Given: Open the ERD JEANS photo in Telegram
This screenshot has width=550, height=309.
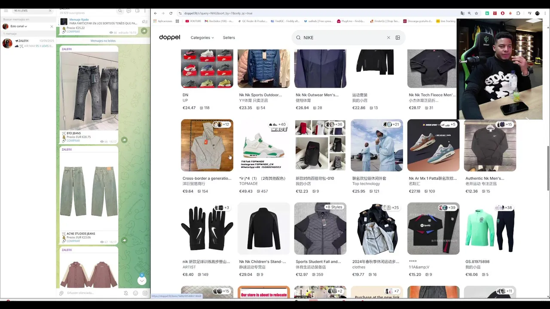Looking at the screenshot, I should pos(89,91).
